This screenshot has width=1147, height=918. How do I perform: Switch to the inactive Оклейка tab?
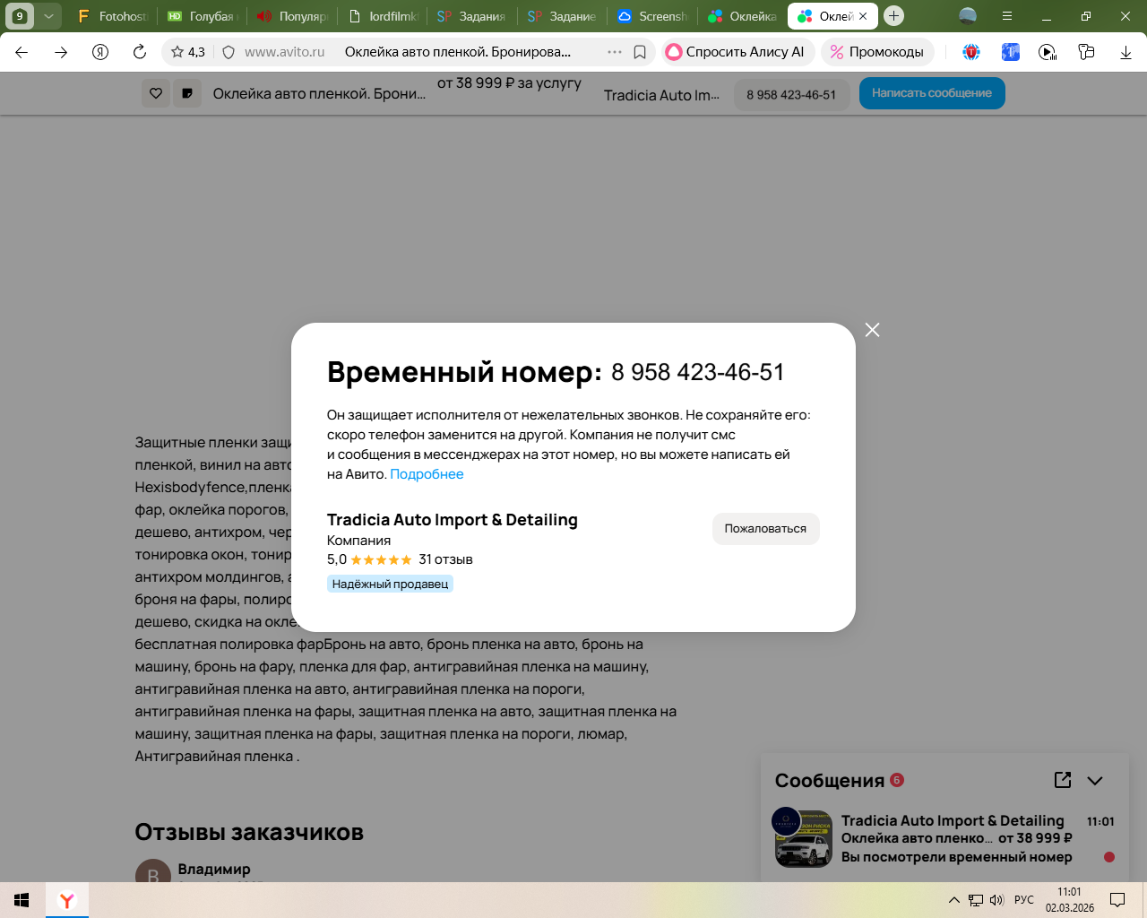pos(742,16)
